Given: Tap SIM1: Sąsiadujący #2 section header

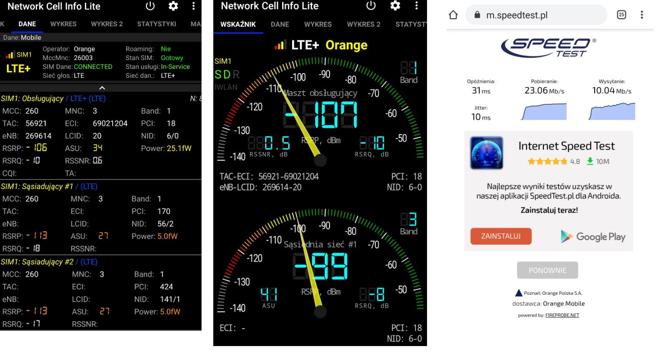Looking at the screenshot, I should [x=49, y=262].
